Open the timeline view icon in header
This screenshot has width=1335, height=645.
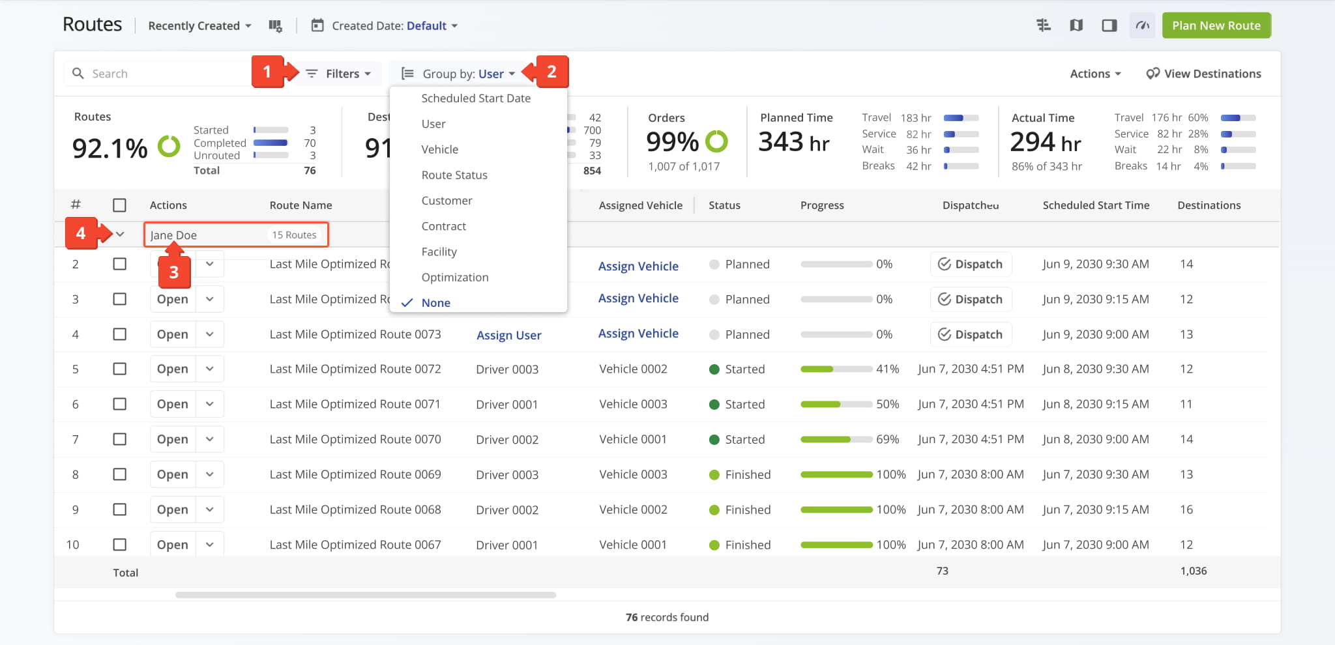1044,25
